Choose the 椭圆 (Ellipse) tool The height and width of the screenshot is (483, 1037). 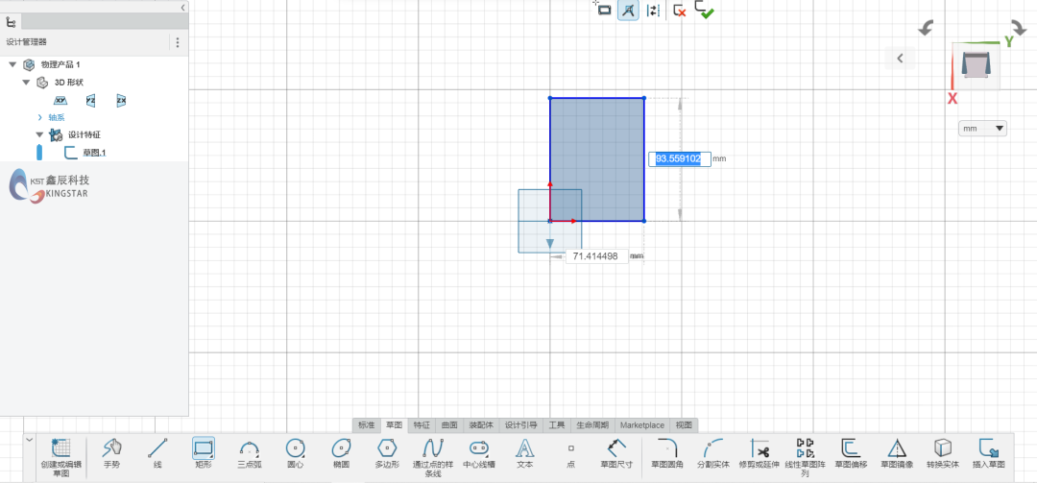341,452
